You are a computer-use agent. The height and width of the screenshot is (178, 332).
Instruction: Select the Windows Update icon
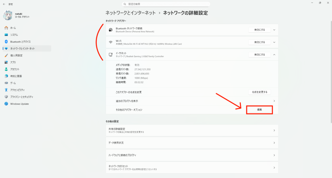[x=6, y=104]
